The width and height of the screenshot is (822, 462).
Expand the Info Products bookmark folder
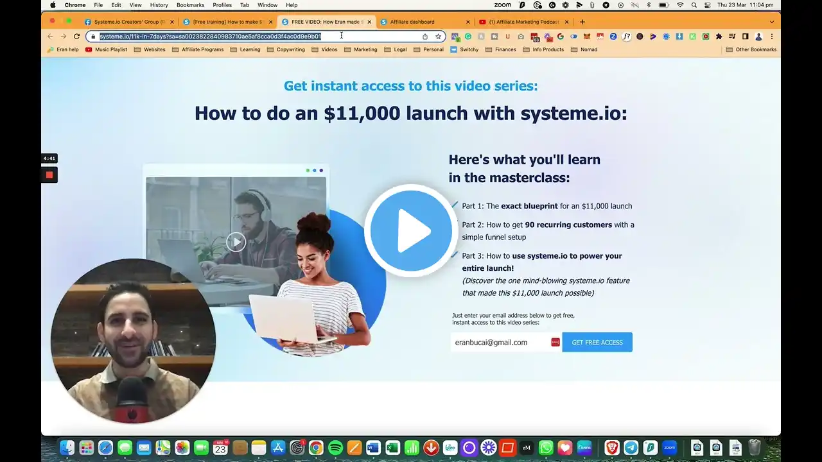[x=543, y=49]
